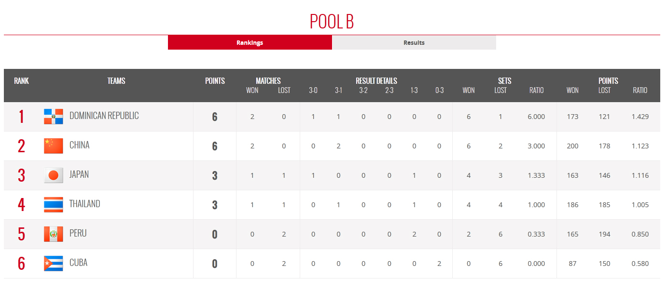Select the Rankings tab
The height and width of the screenshot is (291, 667).
(x=250, y=42)
